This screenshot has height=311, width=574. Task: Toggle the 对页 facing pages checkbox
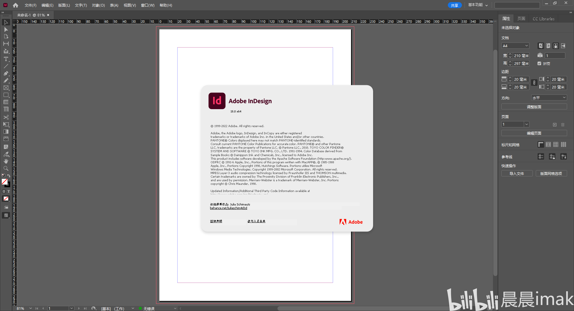539,63
